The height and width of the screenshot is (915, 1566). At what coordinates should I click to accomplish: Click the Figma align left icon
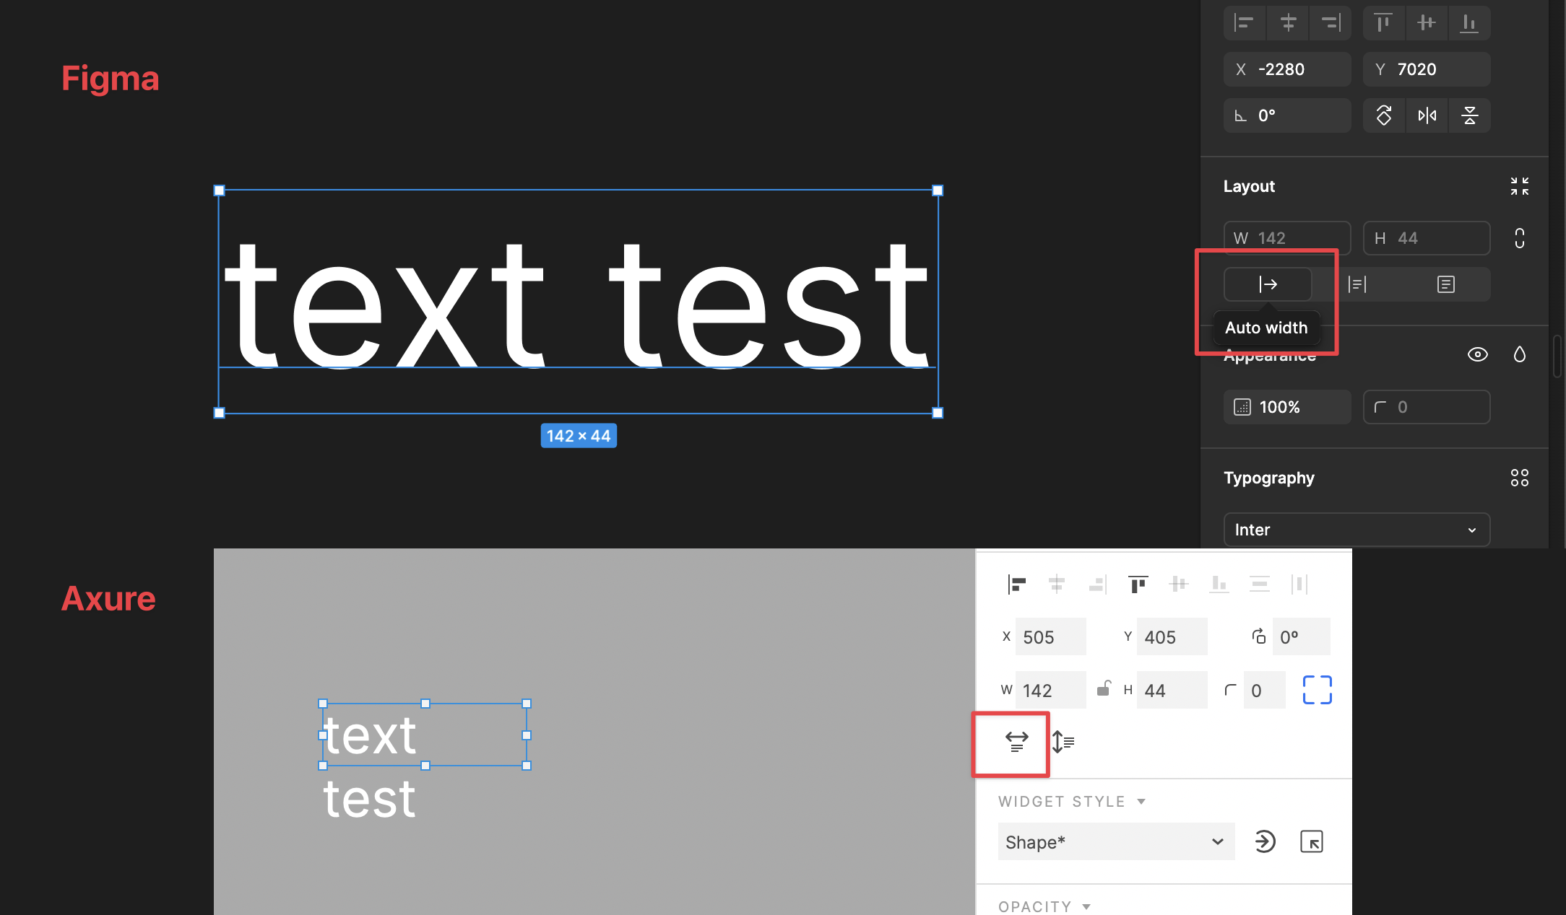coord(1244,23)
